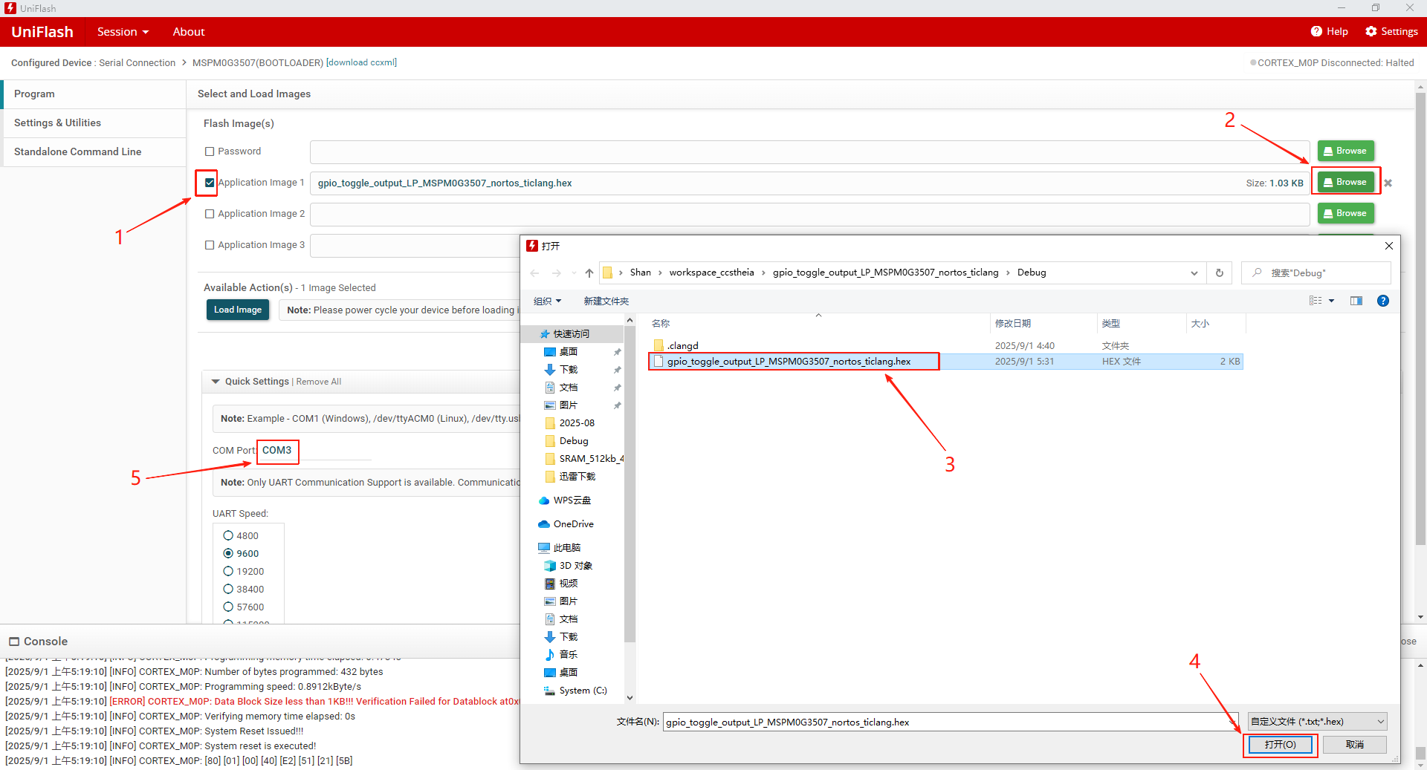The width and height of the screenshot is (1427, 770).
Task: Open file dialog help question icon
Action: point(1383,301)
